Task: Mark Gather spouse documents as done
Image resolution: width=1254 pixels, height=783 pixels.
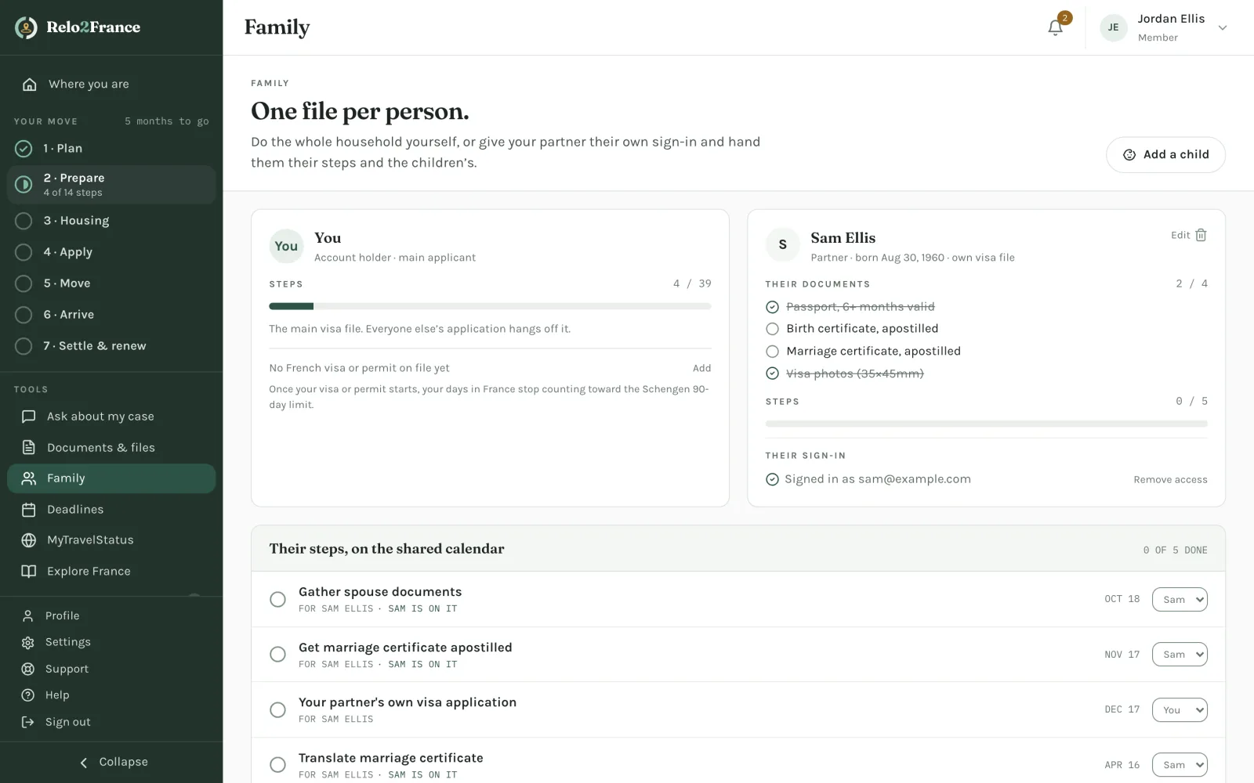Action: [x=277, y=599]
